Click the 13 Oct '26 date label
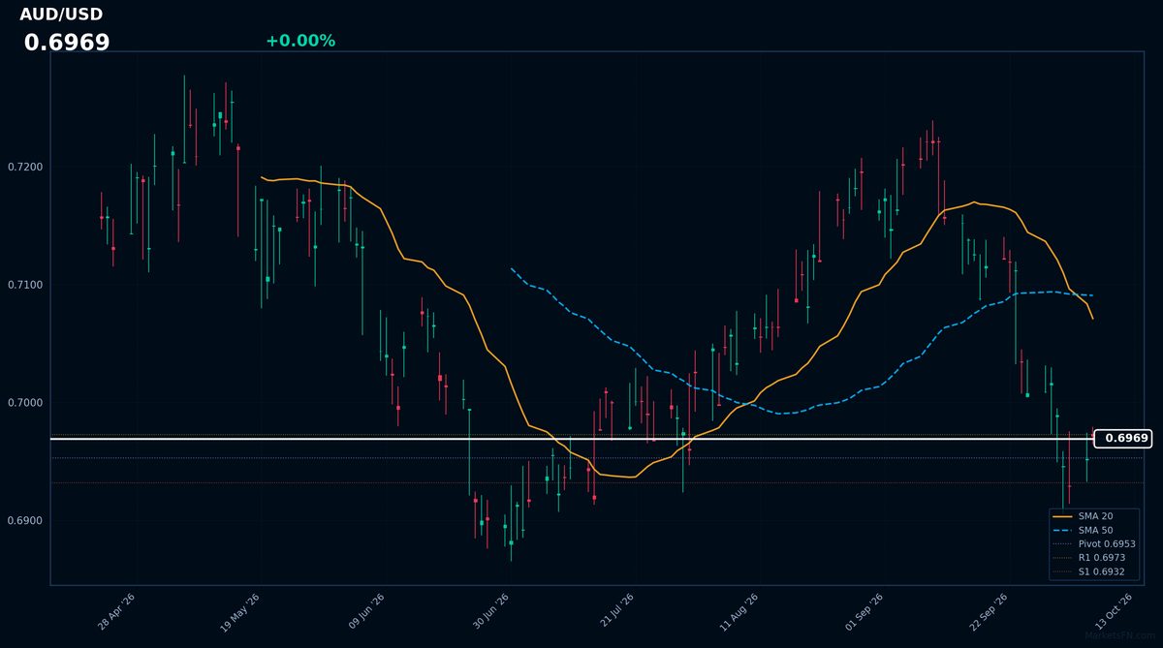 (x=1115, y=611)
